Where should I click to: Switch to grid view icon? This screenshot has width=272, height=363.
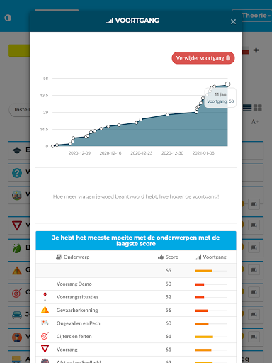pos(258,108)
